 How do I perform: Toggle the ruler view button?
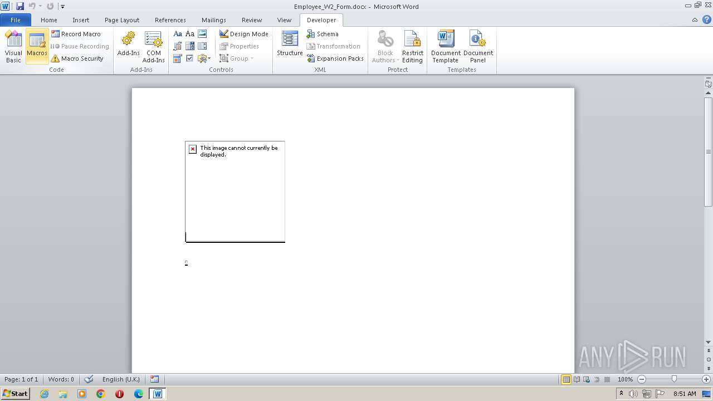click(708, 84)
